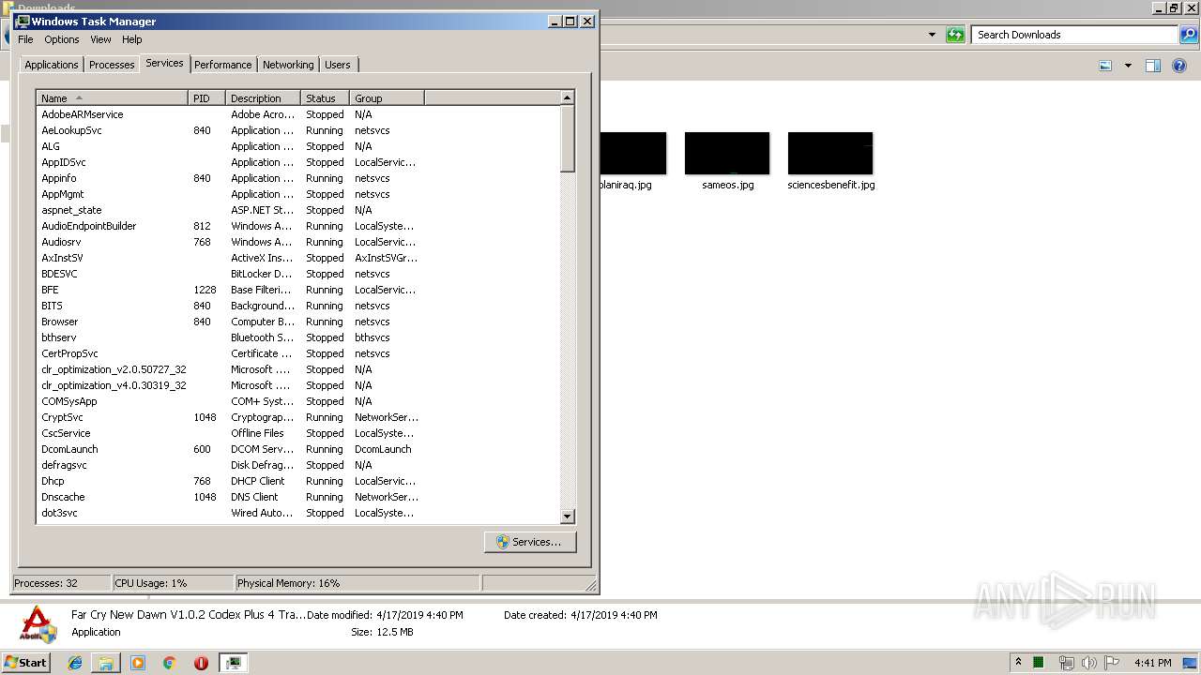This screenshot has height=675, width=1201.
Task: Select the CertPropSvc service
Action: [x=298, y=353]
